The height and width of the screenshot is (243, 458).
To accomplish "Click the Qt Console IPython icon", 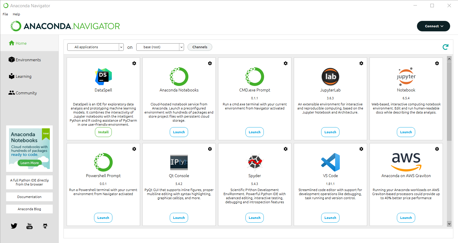I will pos(179,162).
